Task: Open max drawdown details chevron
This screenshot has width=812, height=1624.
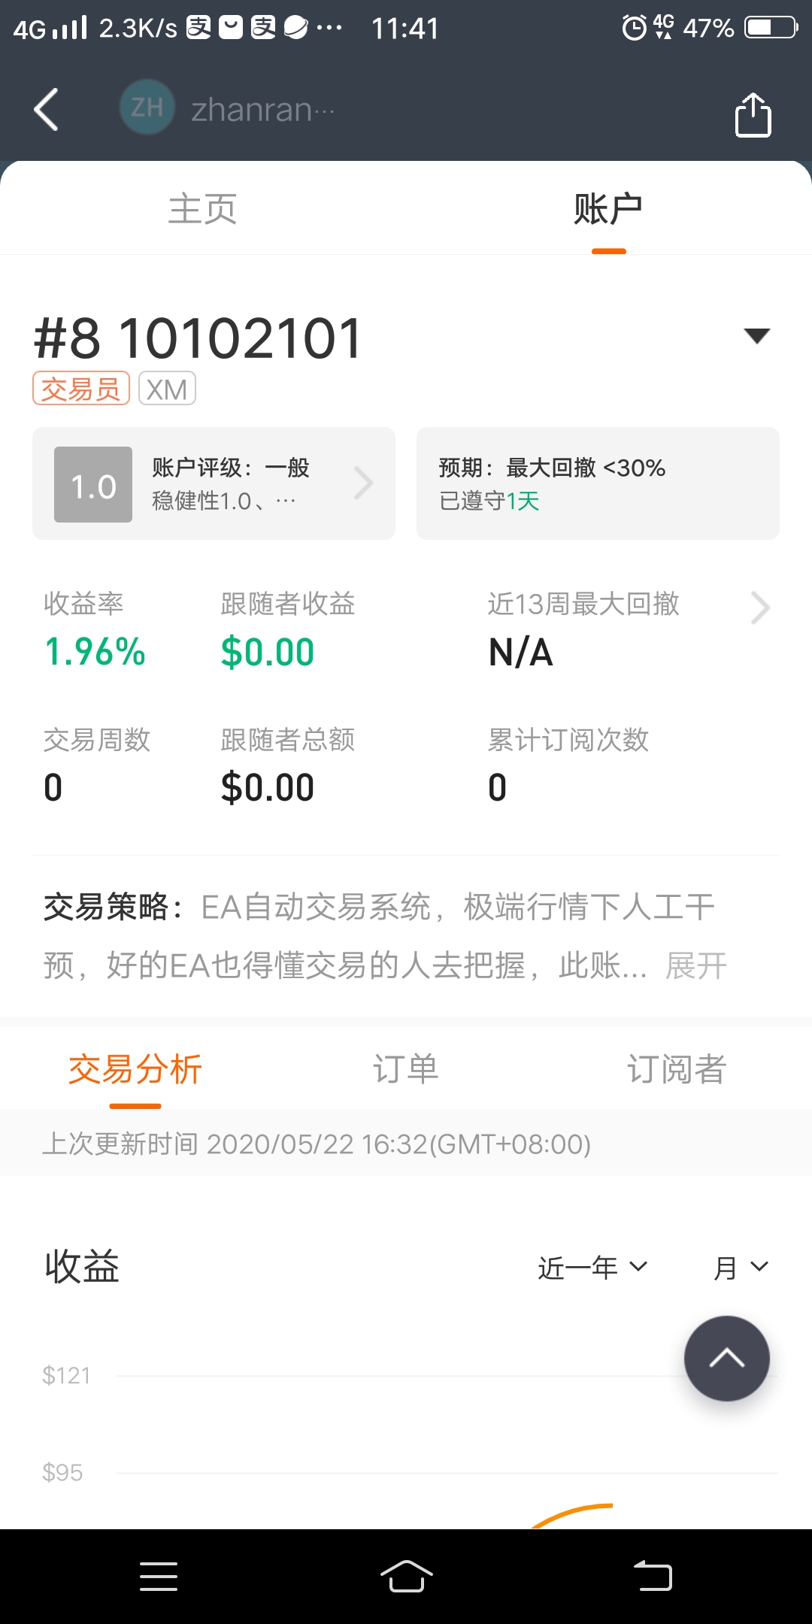Action: pyautogui.click(x=760, y=607)
